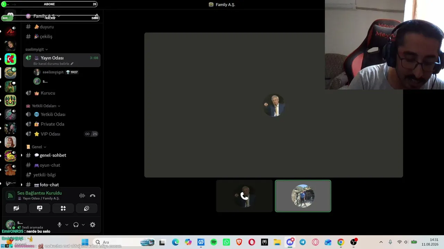Open the weather widget on taskbar
Image resolution: width=444 pixels, height=249 pixels.
(17, 242)
